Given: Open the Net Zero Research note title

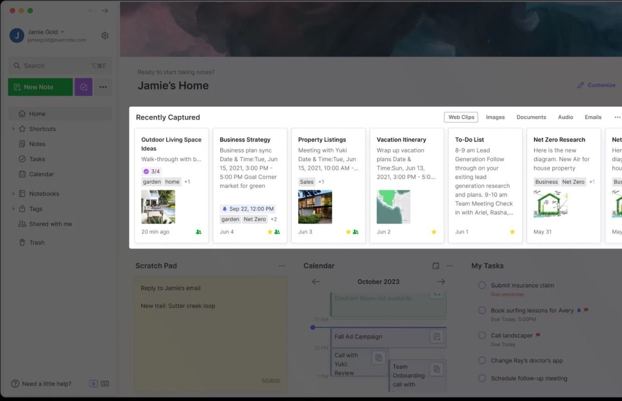Looking at the screenshot, I should 559,140.
